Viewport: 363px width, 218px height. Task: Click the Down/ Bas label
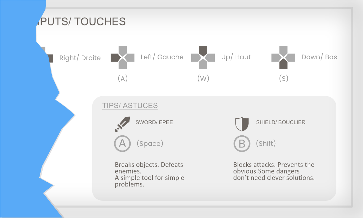(319, 57)
